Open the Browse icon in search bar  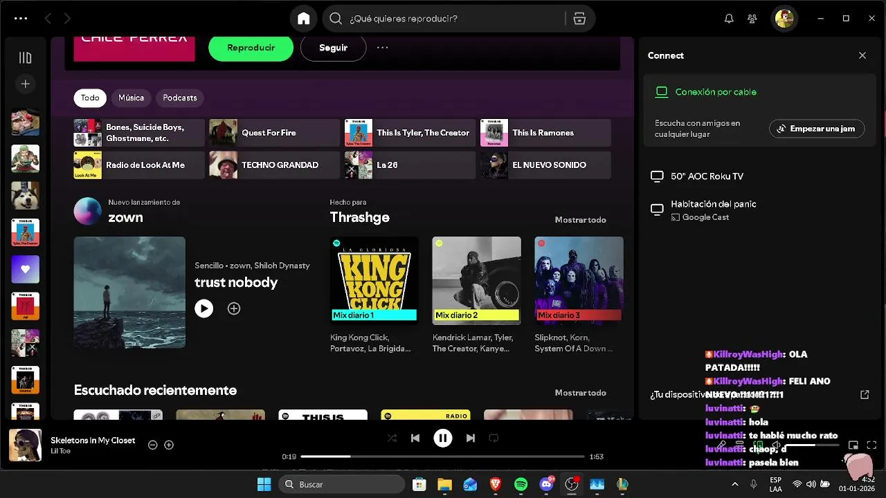[x=579, y=19]
